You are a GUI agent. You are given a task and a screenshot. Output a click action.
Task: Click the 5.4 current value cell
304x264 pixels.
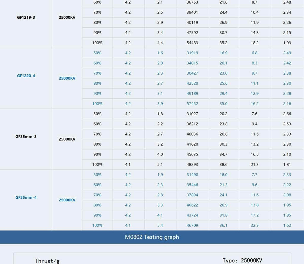click(160, 225)
